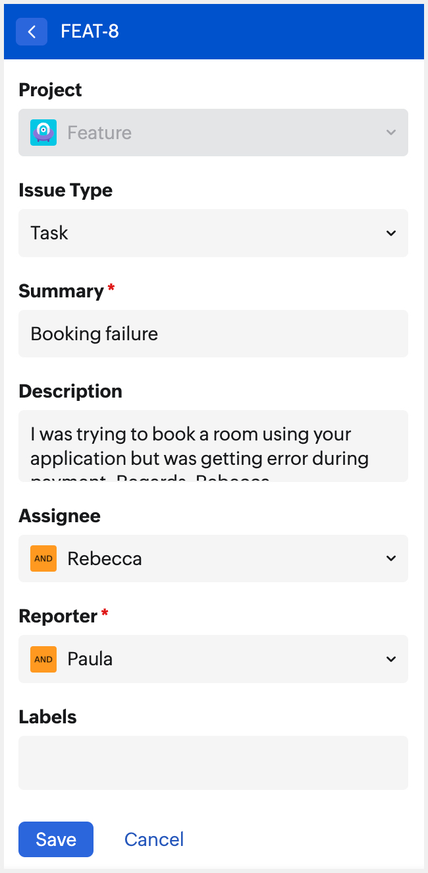
Task: Click the Summary field label
Action: [x=61, y=291]
